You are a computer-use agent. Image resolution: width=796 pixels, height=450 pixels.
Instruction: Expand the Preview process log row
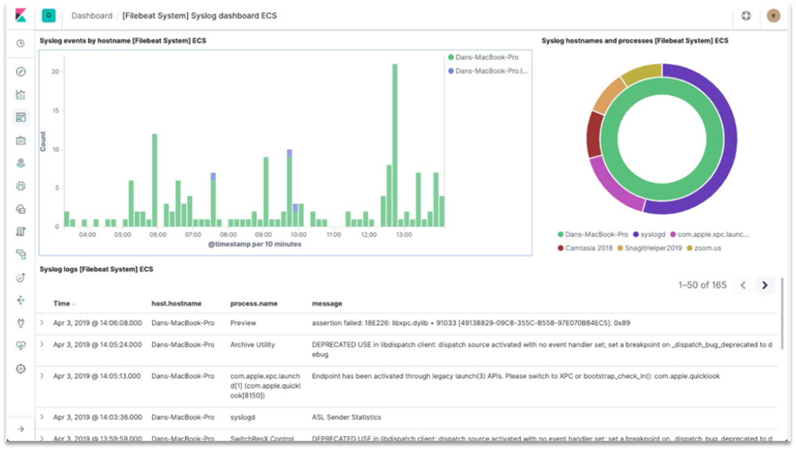42,323
